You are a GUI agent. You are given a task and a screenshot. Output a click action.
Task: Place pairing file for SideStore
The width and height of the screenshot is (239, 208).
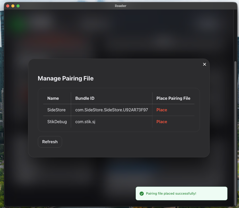point(162,110)
